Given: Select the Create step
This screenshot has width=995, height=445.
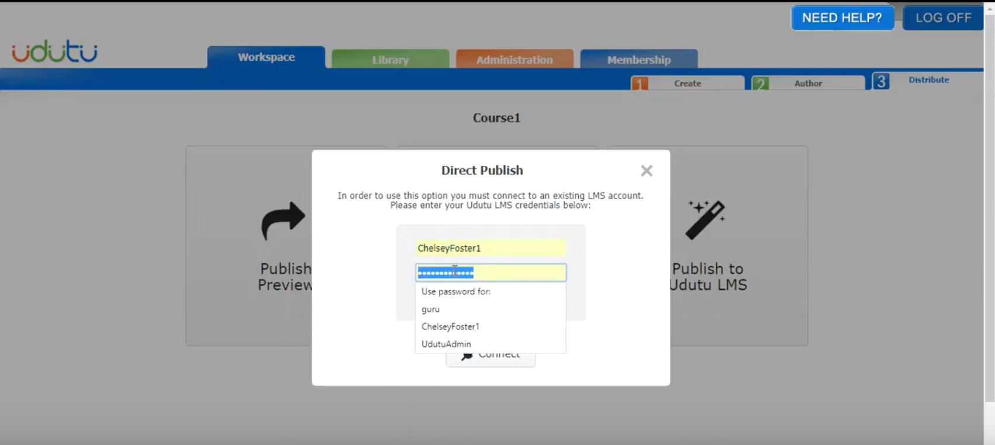Looking at the screenshot, I should point(687,83).
